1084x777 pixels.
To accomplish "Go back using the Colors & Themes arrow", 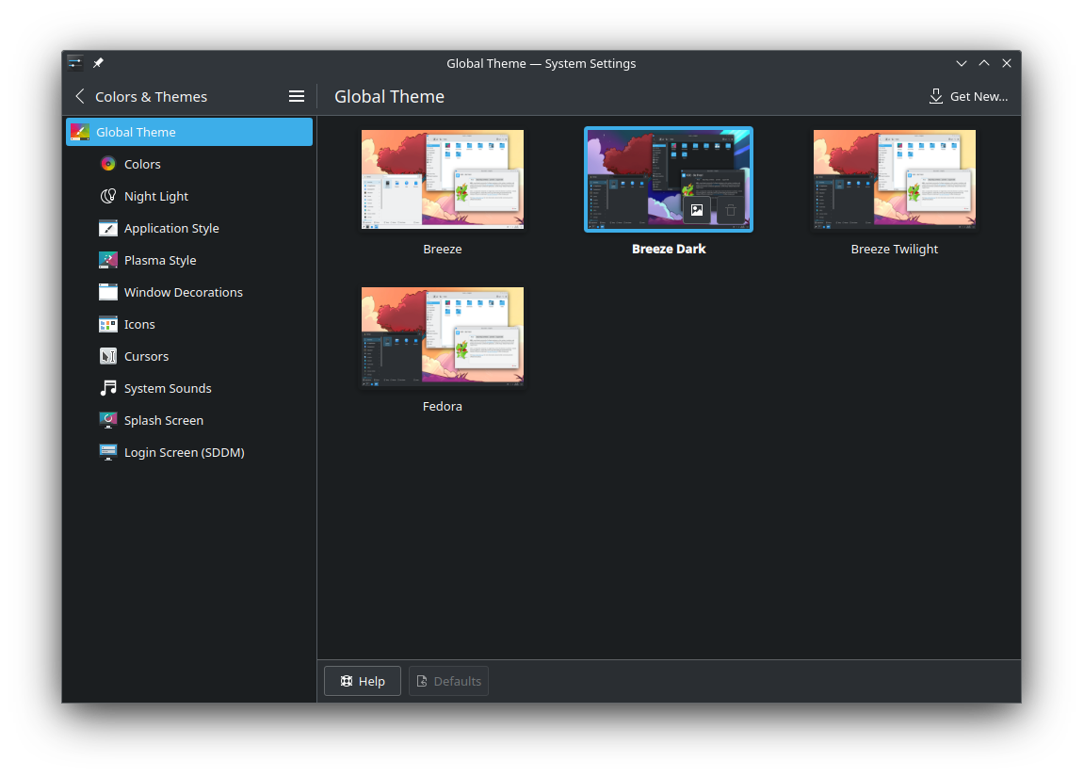I will 80,97.
